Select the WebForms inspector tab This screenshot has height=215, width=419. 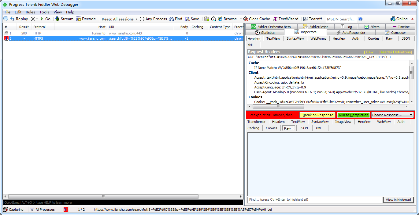click(x=318, y=38)
